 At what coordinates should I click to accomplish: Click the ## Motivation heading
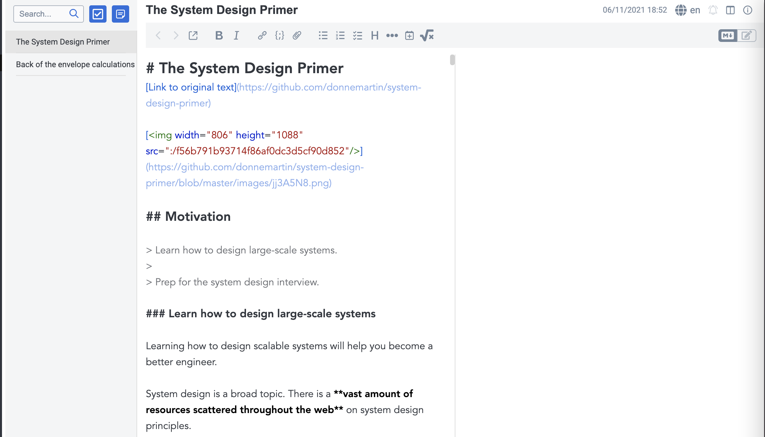click(188, 217)
